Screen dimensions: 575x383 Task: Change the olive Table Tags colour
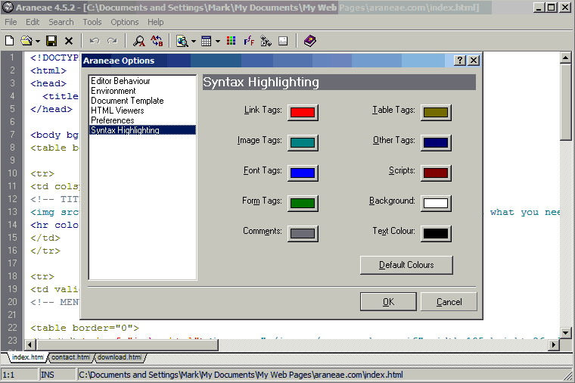[x=436, y=112]
